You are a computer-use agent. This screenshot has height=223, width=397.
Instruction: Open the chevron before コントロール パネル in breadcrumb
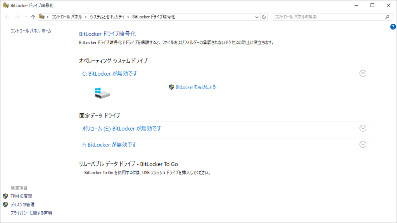(48, 17)
